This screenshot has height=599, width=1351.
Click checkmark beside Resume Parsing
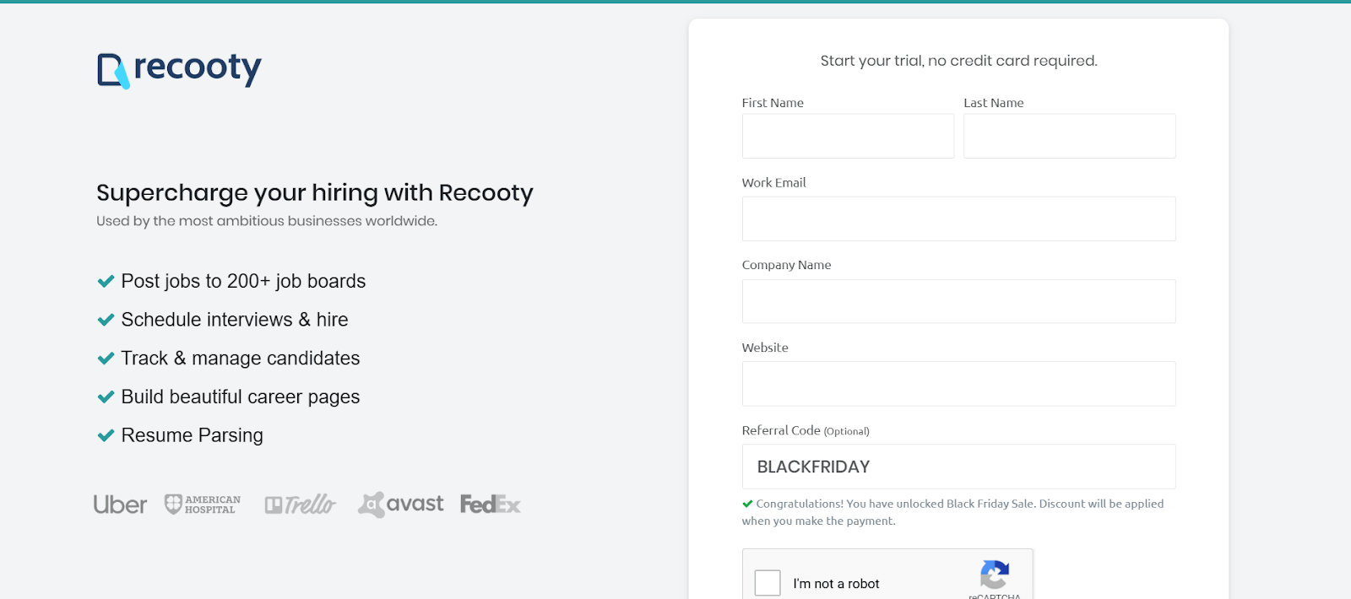(x=106, y=435)
